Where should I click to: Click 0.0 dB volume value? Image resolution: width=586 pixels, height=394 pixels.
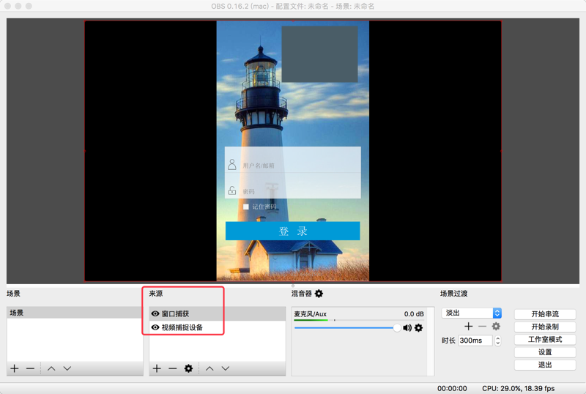click(414, 314)
